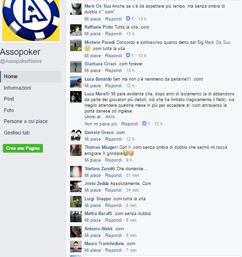Like Antonio Atekk's comment with Mi piace

pos(93,236)
